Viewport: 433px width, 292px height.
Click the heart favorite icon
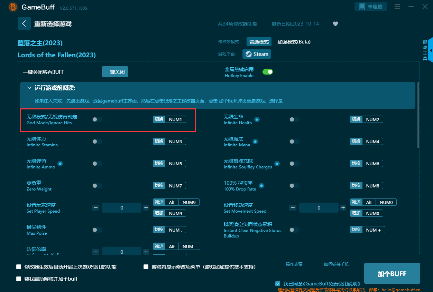[335, 24]
